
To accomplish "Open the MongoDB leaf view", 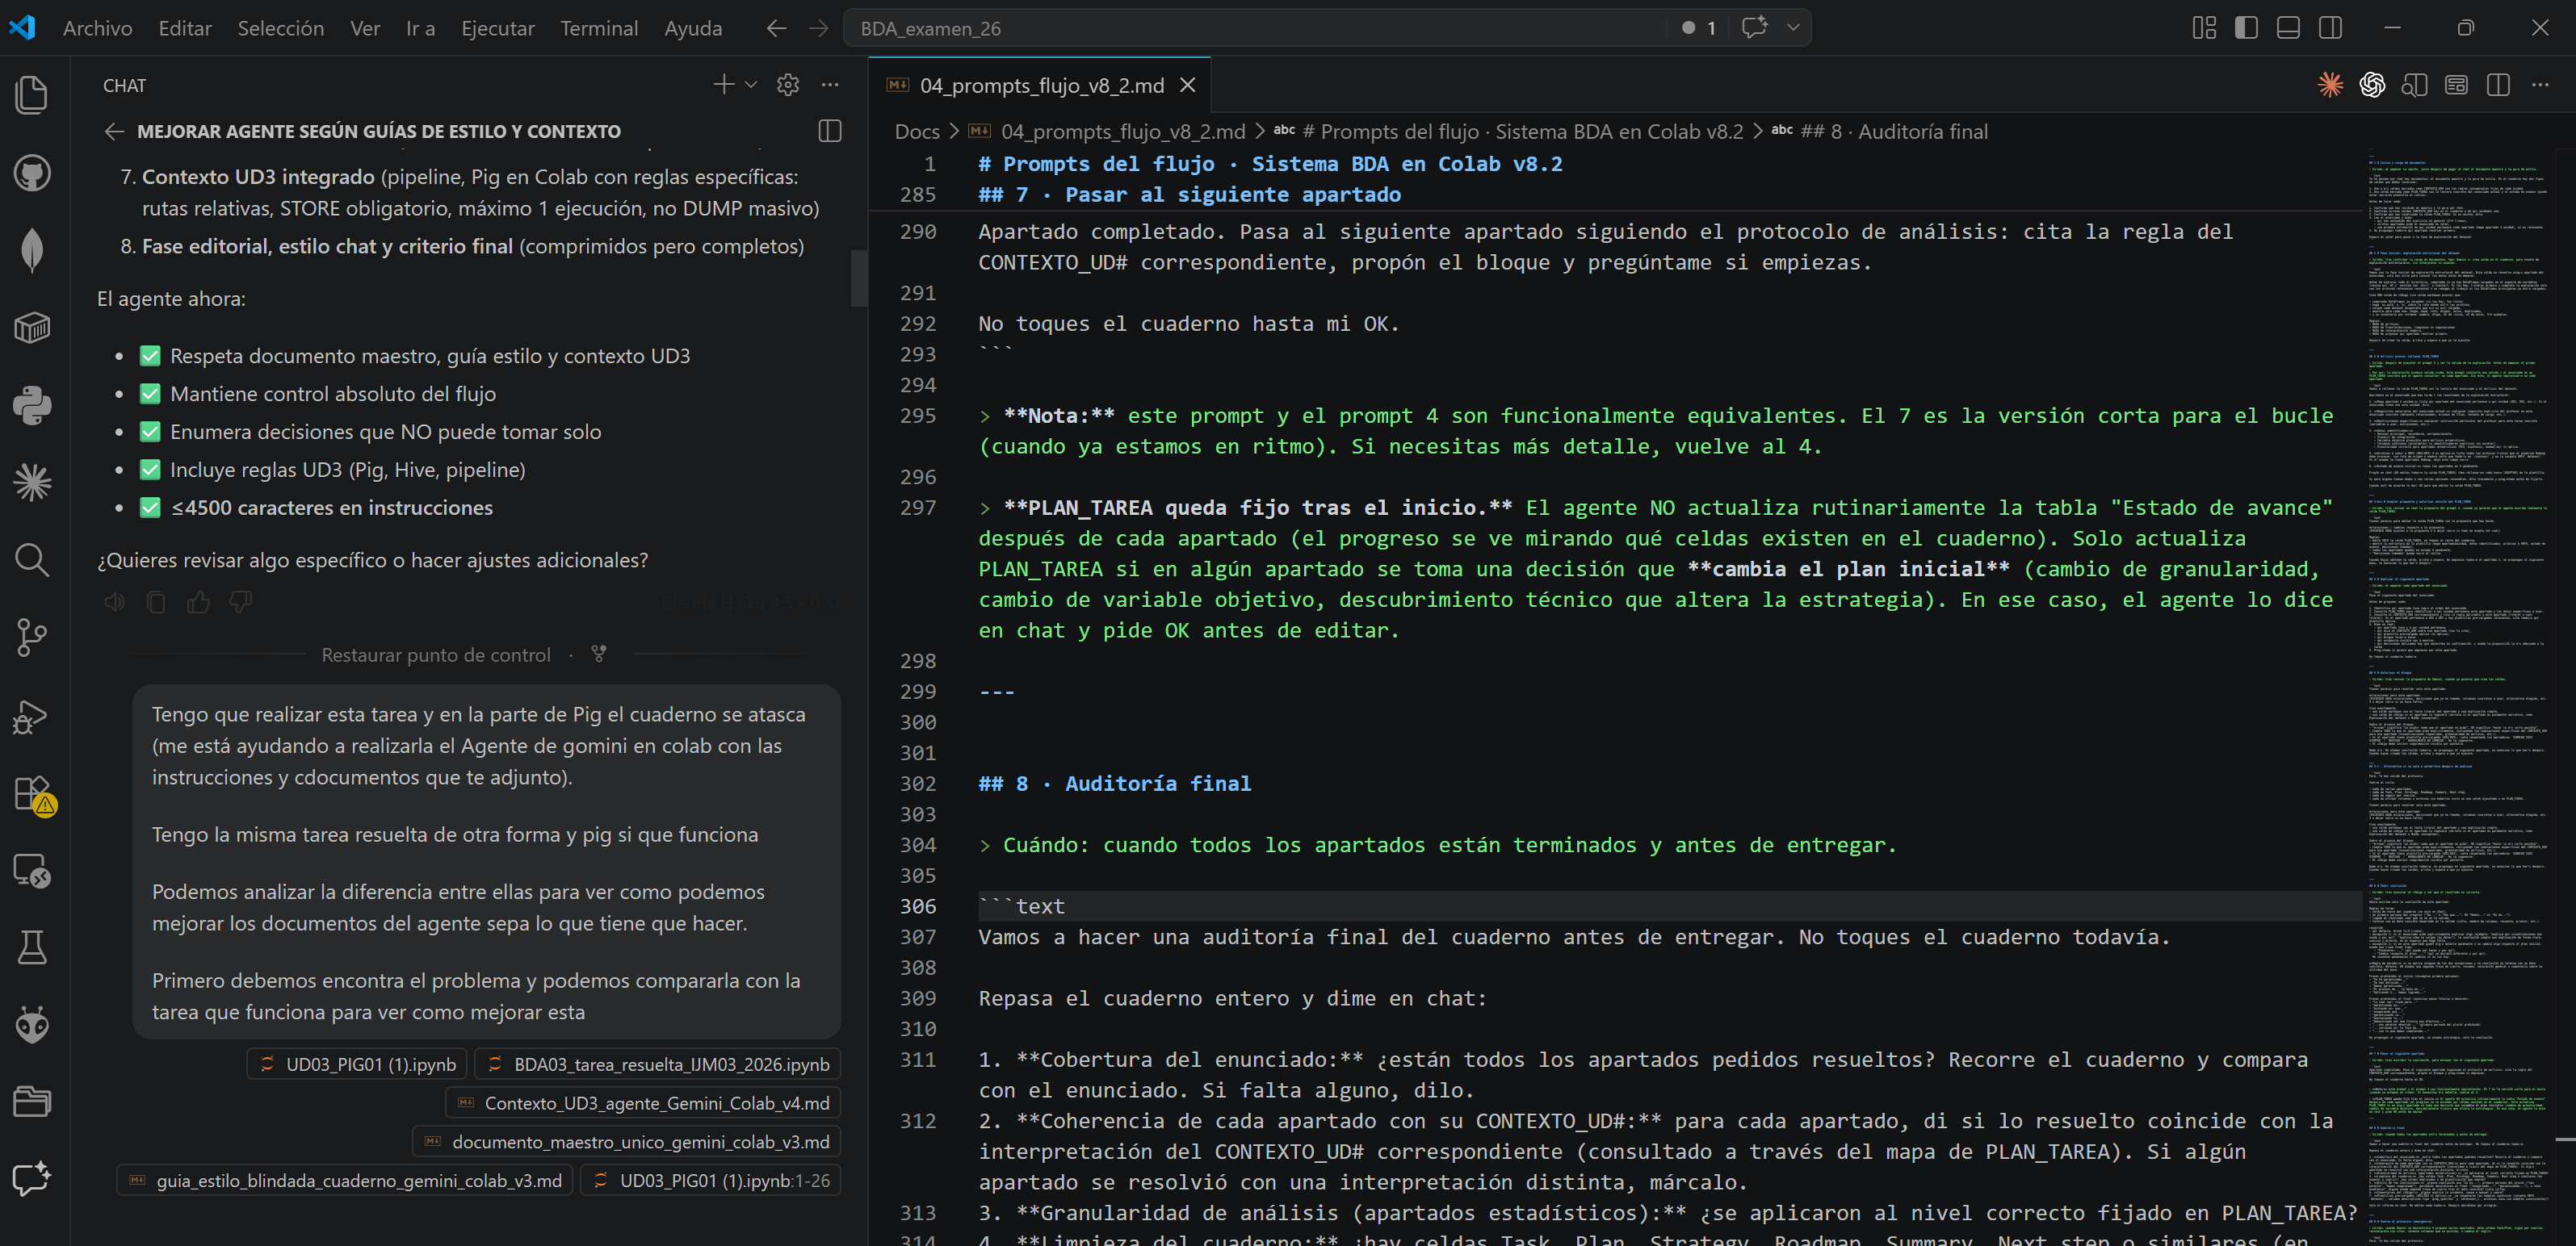I will (32, 250).
